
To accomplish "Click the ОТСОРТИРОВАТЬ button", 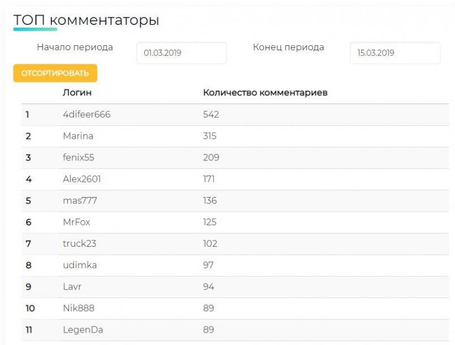I will pyautogui.click(x=55, y=73).
